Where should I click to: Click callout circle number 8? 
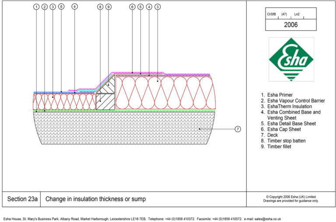(x=100, y=7)
